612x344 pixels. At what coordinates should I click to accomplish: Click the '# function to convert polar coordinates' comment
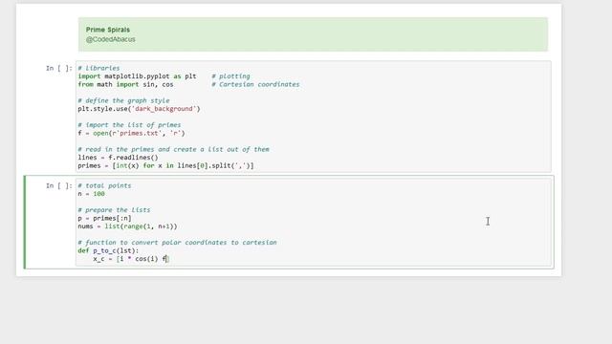(x=177, y=243)
